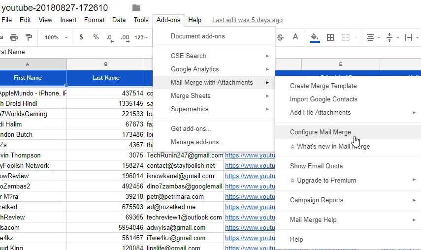Select column A header
This screenshot has width=421, height=250.
click(33, 64)
